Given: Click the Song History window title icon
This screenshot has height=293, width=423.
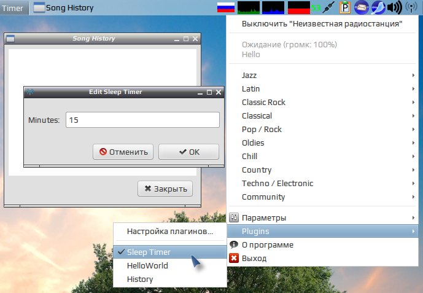Looking at the screenshot, I should pyautogui.click(x=10, y=39).
